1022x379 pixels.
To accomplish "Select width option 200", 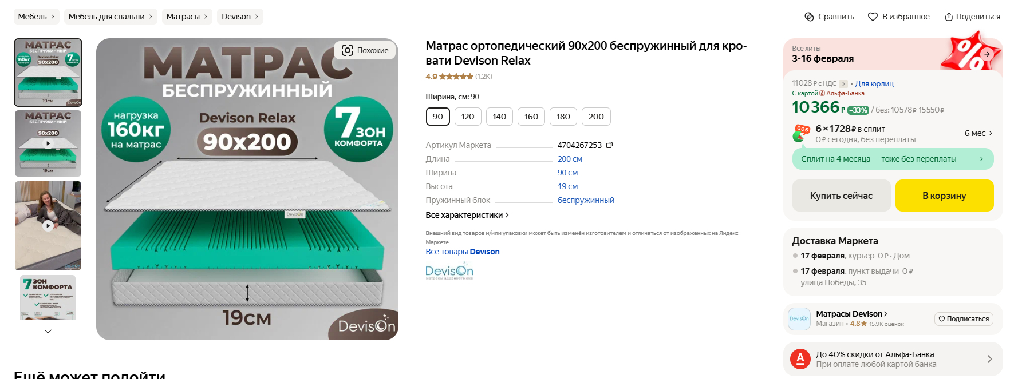I will (x=596, y=117).
